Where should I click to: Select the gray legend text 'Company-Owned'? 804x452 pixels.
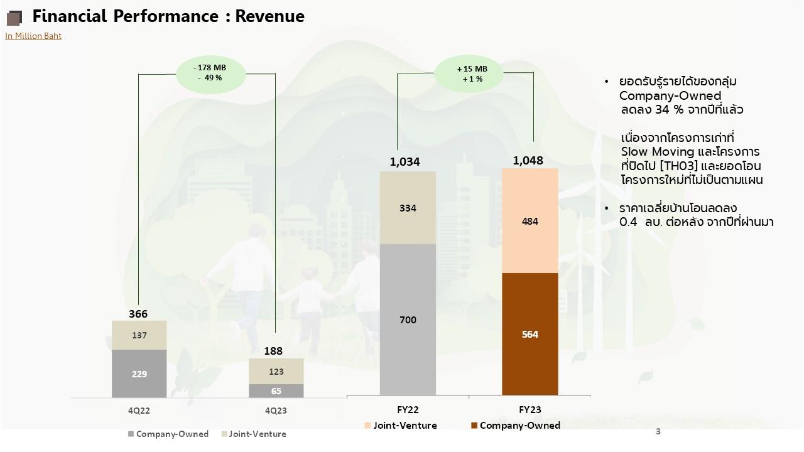(172, 434)
